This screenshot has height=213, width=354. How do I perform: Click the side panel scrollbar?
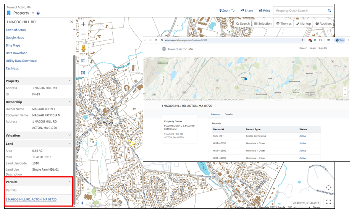tap(74, 129)
